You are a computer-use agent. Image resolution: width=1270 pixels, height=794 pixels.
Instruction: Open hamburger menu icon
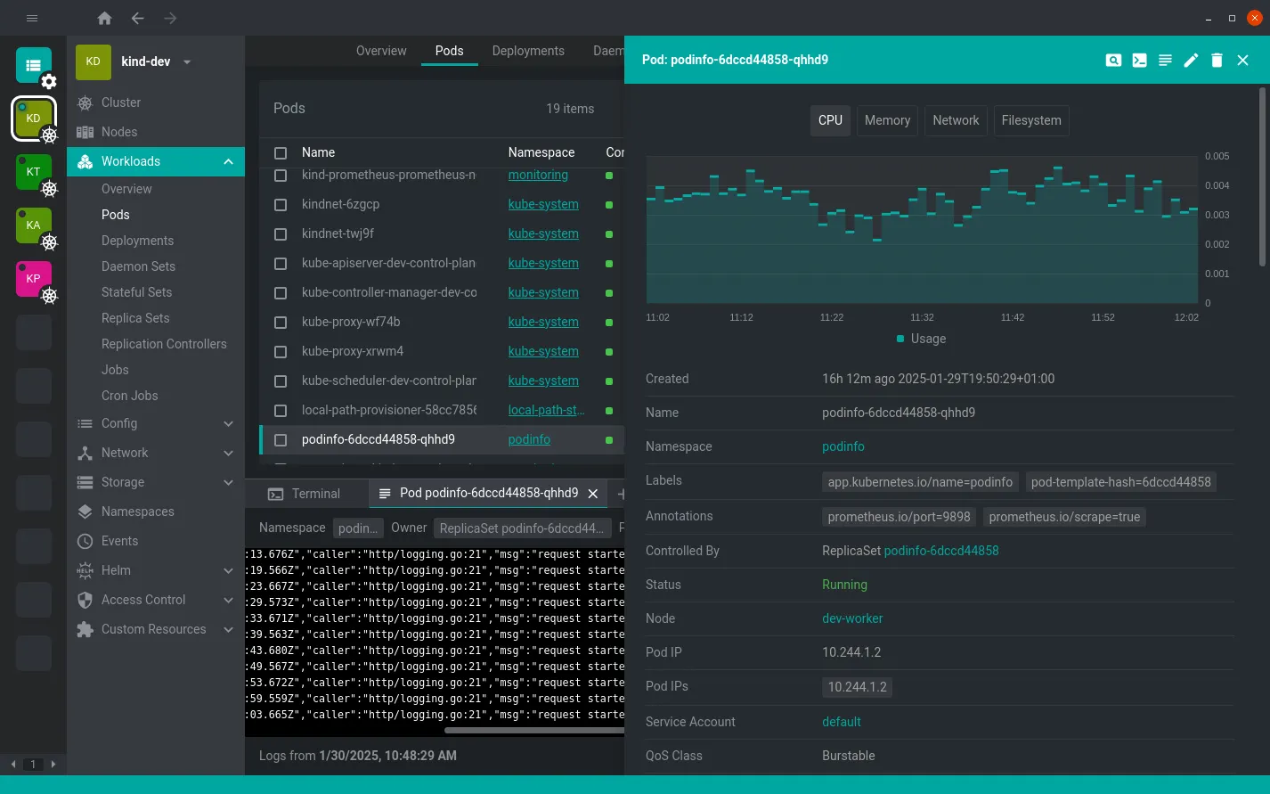pos(32,18)
